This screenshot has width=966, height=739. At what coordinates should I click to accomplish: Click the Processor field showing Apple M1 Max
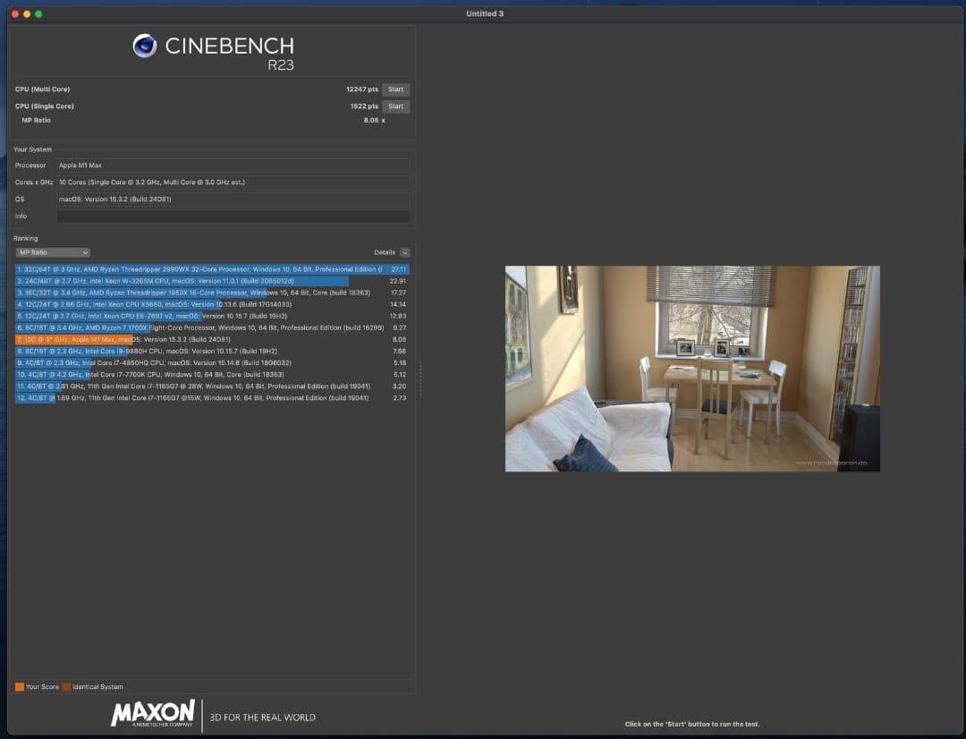point(233,166)
